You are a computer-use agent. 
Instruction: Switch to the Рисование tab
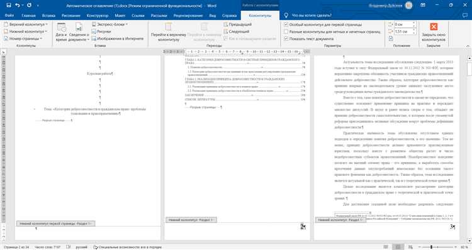pos(70,15)
